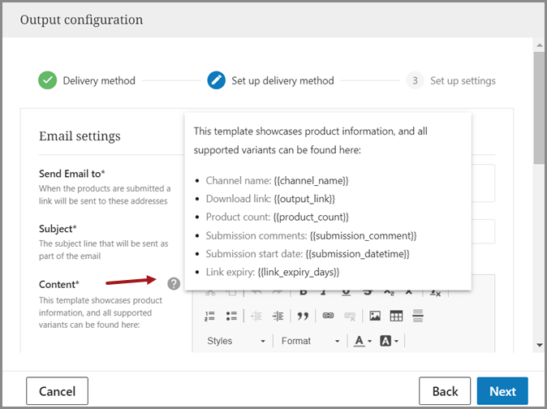Viewport: 547px width, 409px height.
Task: Click the scroll down arrow on the scrollbar
Action: 540,345
